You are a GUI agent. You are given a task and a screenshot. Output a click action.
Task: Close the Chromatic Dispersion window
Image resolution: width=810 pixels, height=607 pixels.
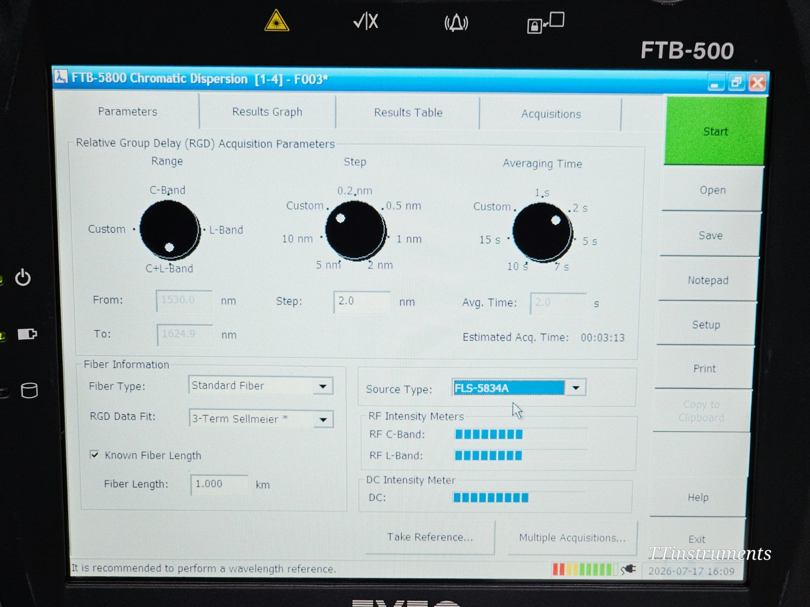tap(757, 83)
